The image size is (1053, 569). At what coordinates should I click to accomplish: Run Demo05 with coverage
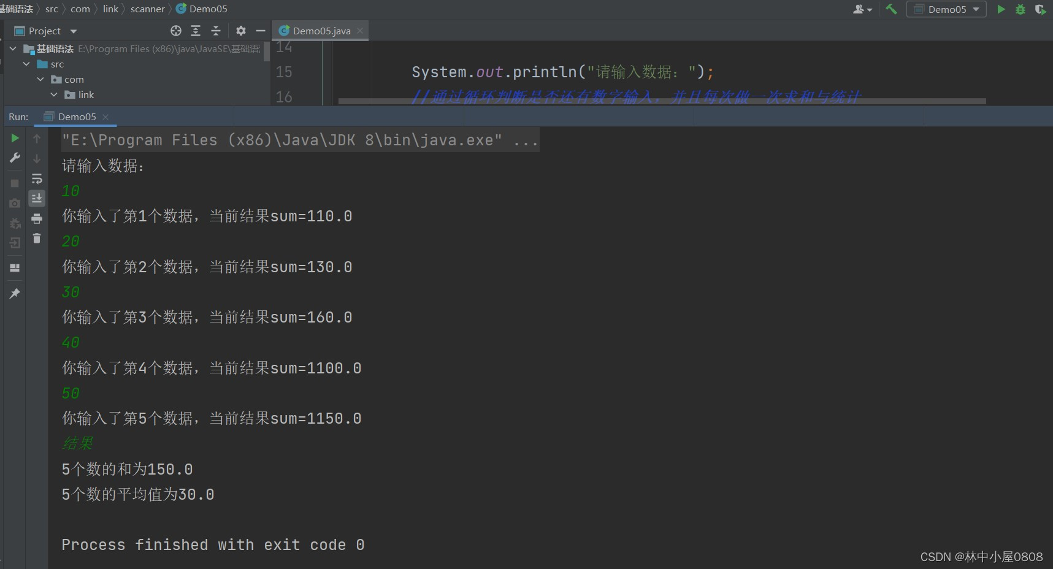tap(1040, 9)
